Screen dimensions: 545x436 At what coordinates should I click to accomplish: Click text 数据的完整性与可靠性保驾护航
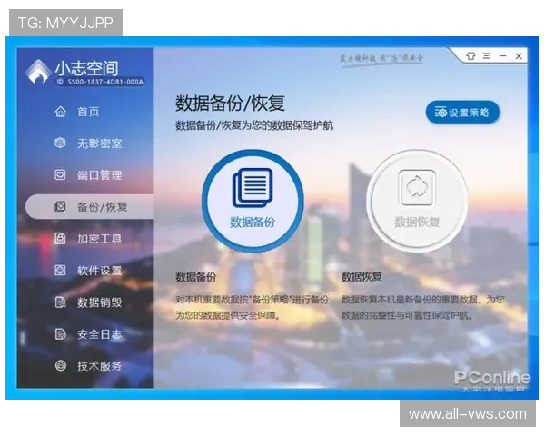click(x=406, y=316)
